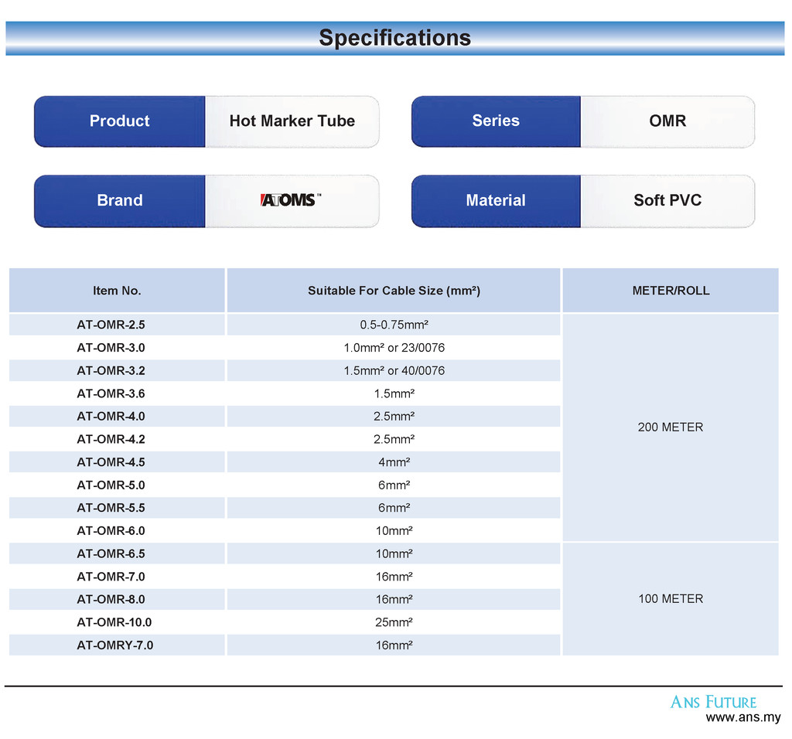
Task: Click the Ans Future logo
Action: (x=713, y=702)
